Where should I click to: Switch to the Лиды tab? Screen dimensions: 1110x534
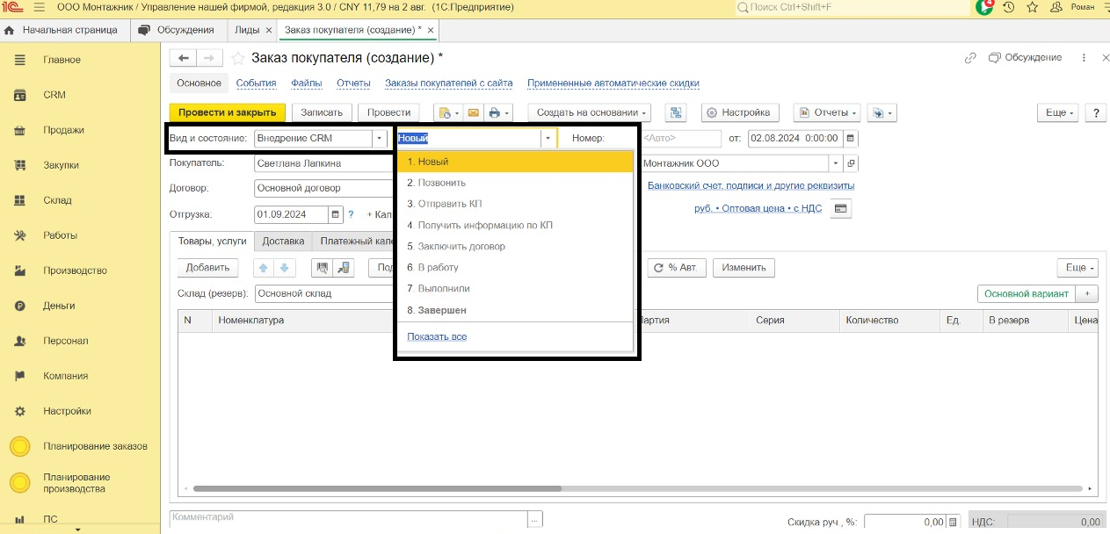[247, 30]
